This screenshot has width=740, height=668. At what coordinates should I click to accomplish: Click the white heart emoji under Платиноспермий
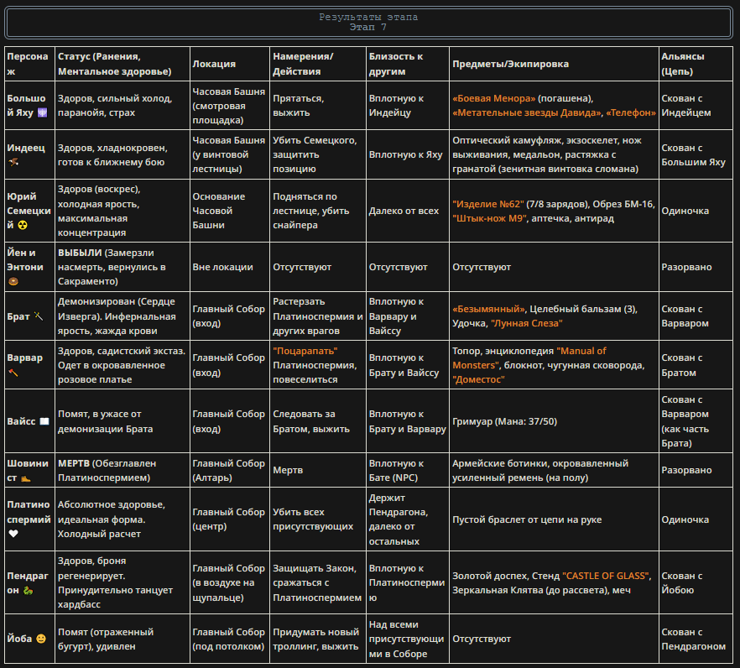pyautogui.click(x=13, y=534)
